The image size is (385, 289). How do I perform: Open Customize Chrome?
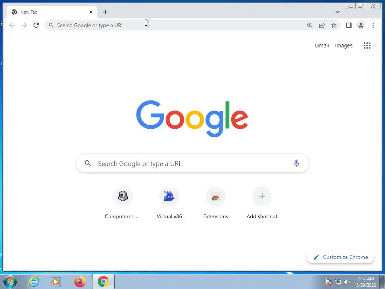pos(340,257)
